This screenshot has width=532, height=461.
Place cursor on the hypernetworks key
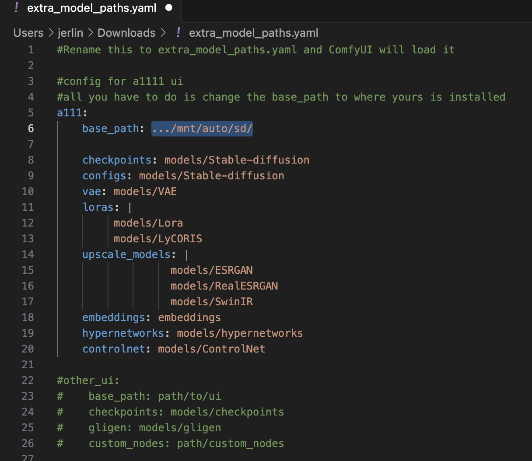[123, 333]
